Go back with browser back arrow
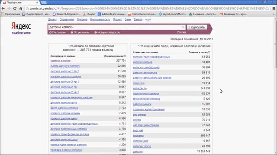 [3, 9]
